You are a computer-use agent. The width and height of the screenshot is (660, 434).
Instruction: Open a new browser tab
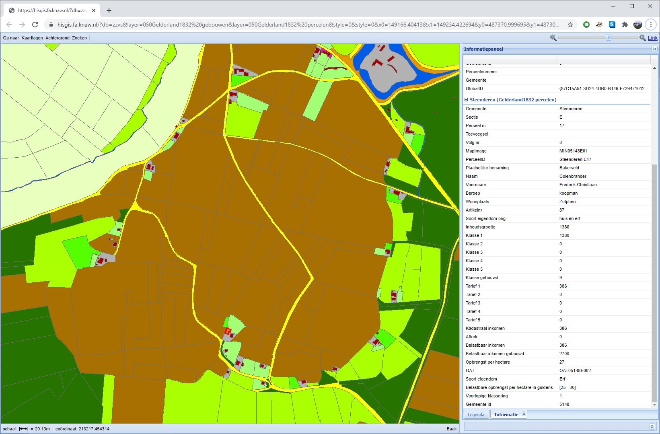(109, 10)
